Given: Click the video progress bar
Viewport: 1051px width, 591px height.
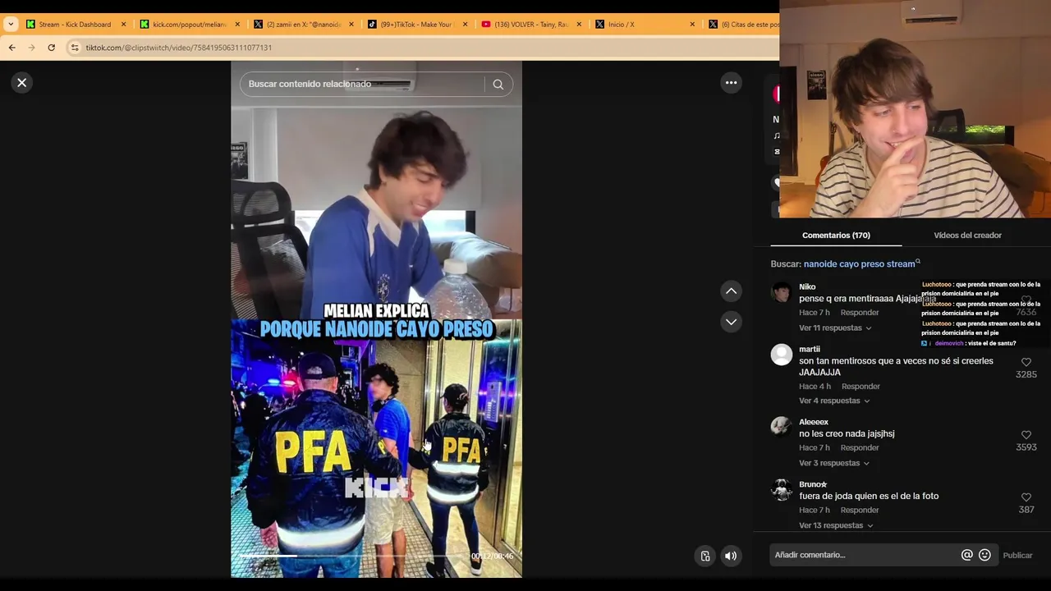Looking at the screenshot, I should [351, 556].
